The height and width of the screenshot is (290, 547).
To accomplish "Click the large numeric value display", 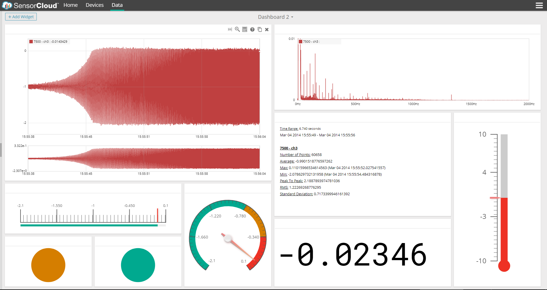I will [353, 255].
